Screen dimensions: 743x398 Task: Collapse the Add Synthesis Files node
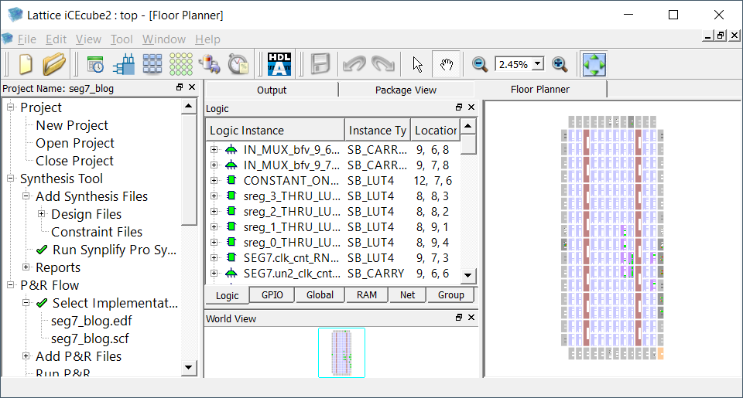(26, 196)
